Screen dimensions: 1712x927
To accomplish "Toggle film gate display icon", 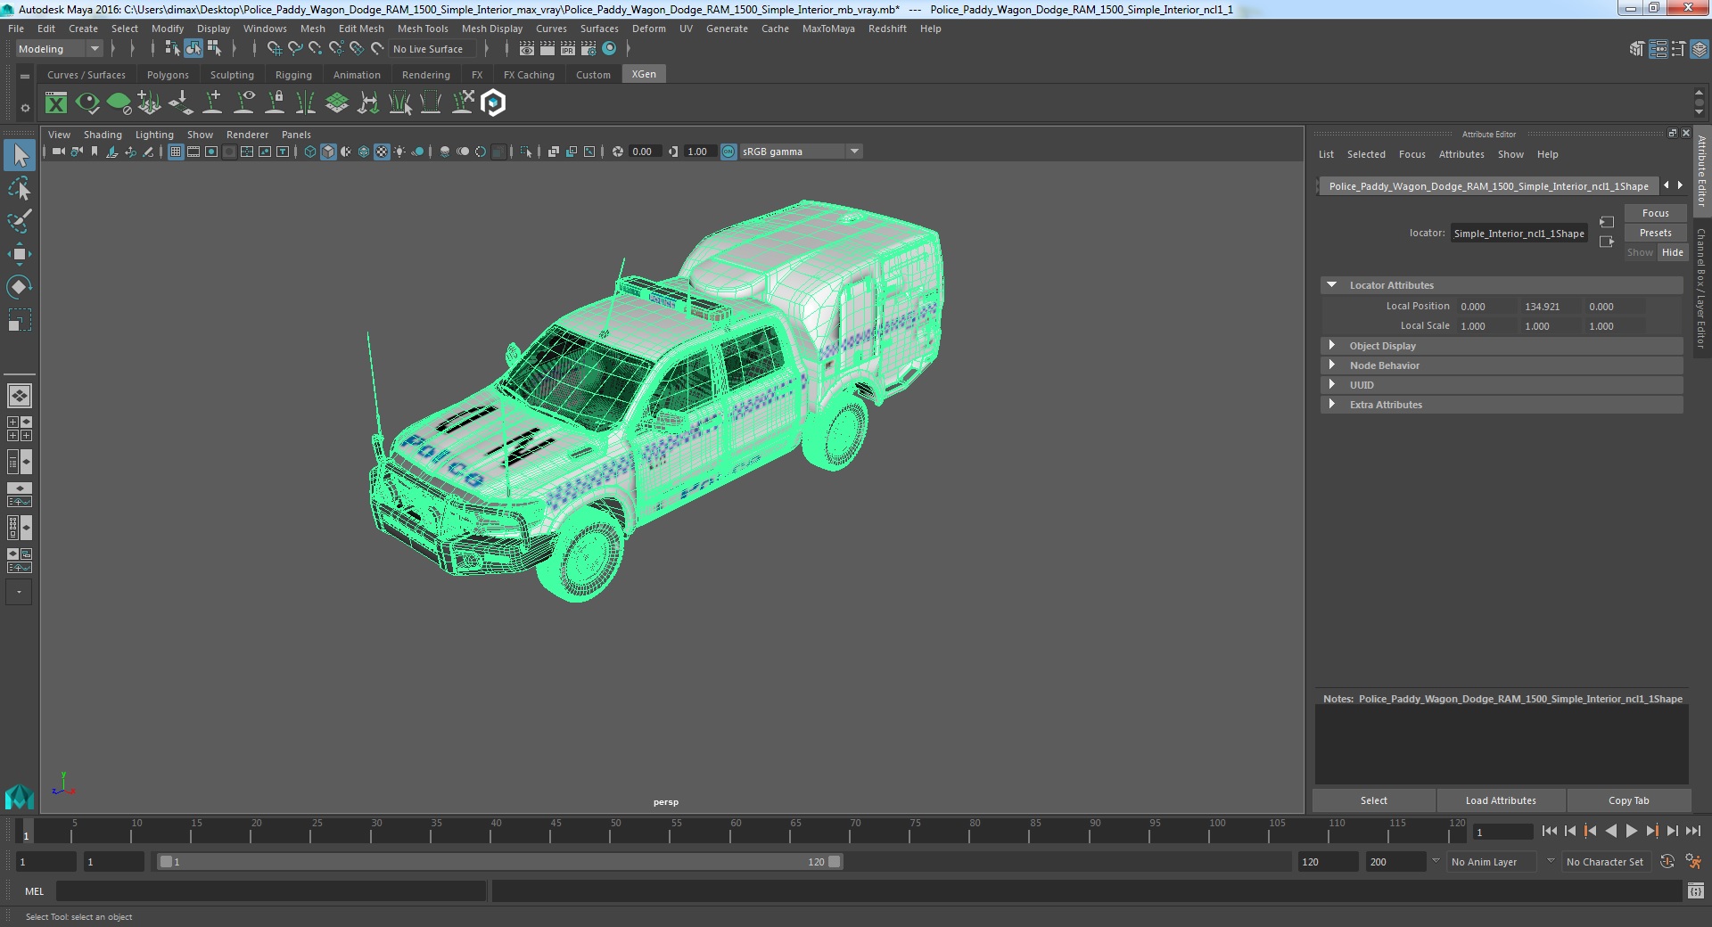I will [193, 152].
